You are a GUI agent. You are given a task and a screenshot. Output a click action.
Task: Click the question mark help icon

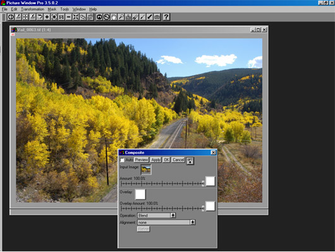point(166,17)
